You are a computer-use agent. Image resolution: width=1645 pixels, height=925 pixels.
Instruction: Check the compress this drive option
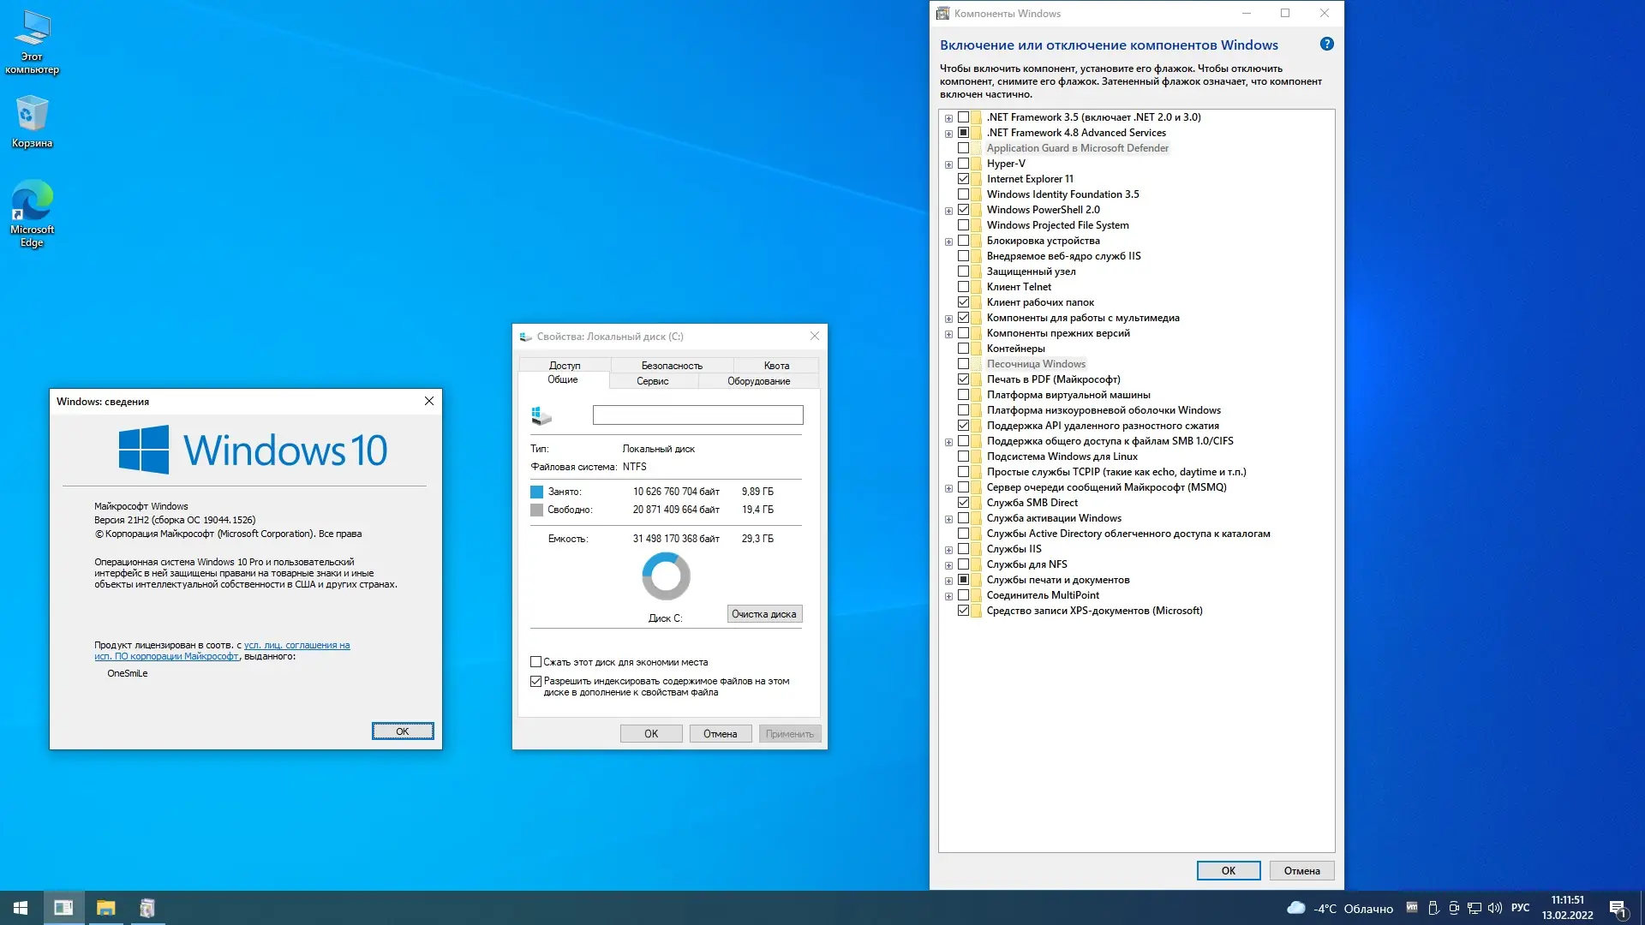[x=536, y=662]
